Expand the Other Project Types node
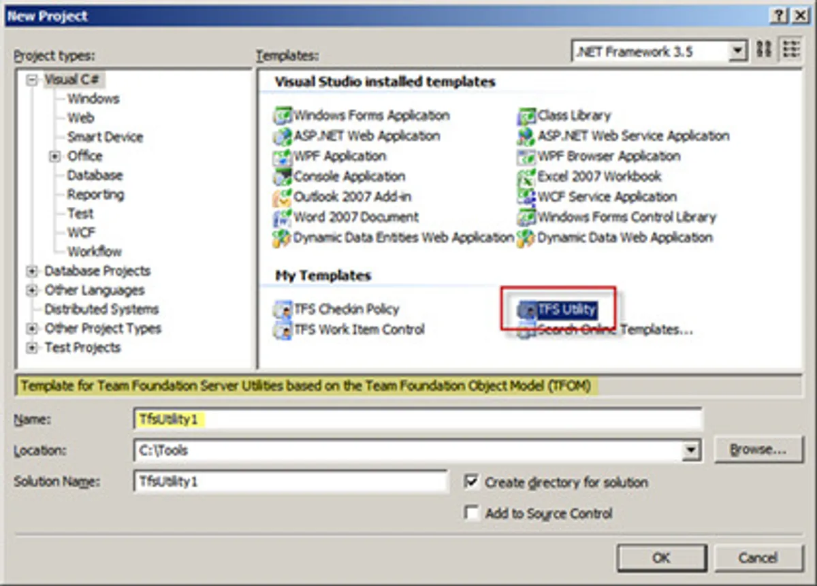 [32, 329]
